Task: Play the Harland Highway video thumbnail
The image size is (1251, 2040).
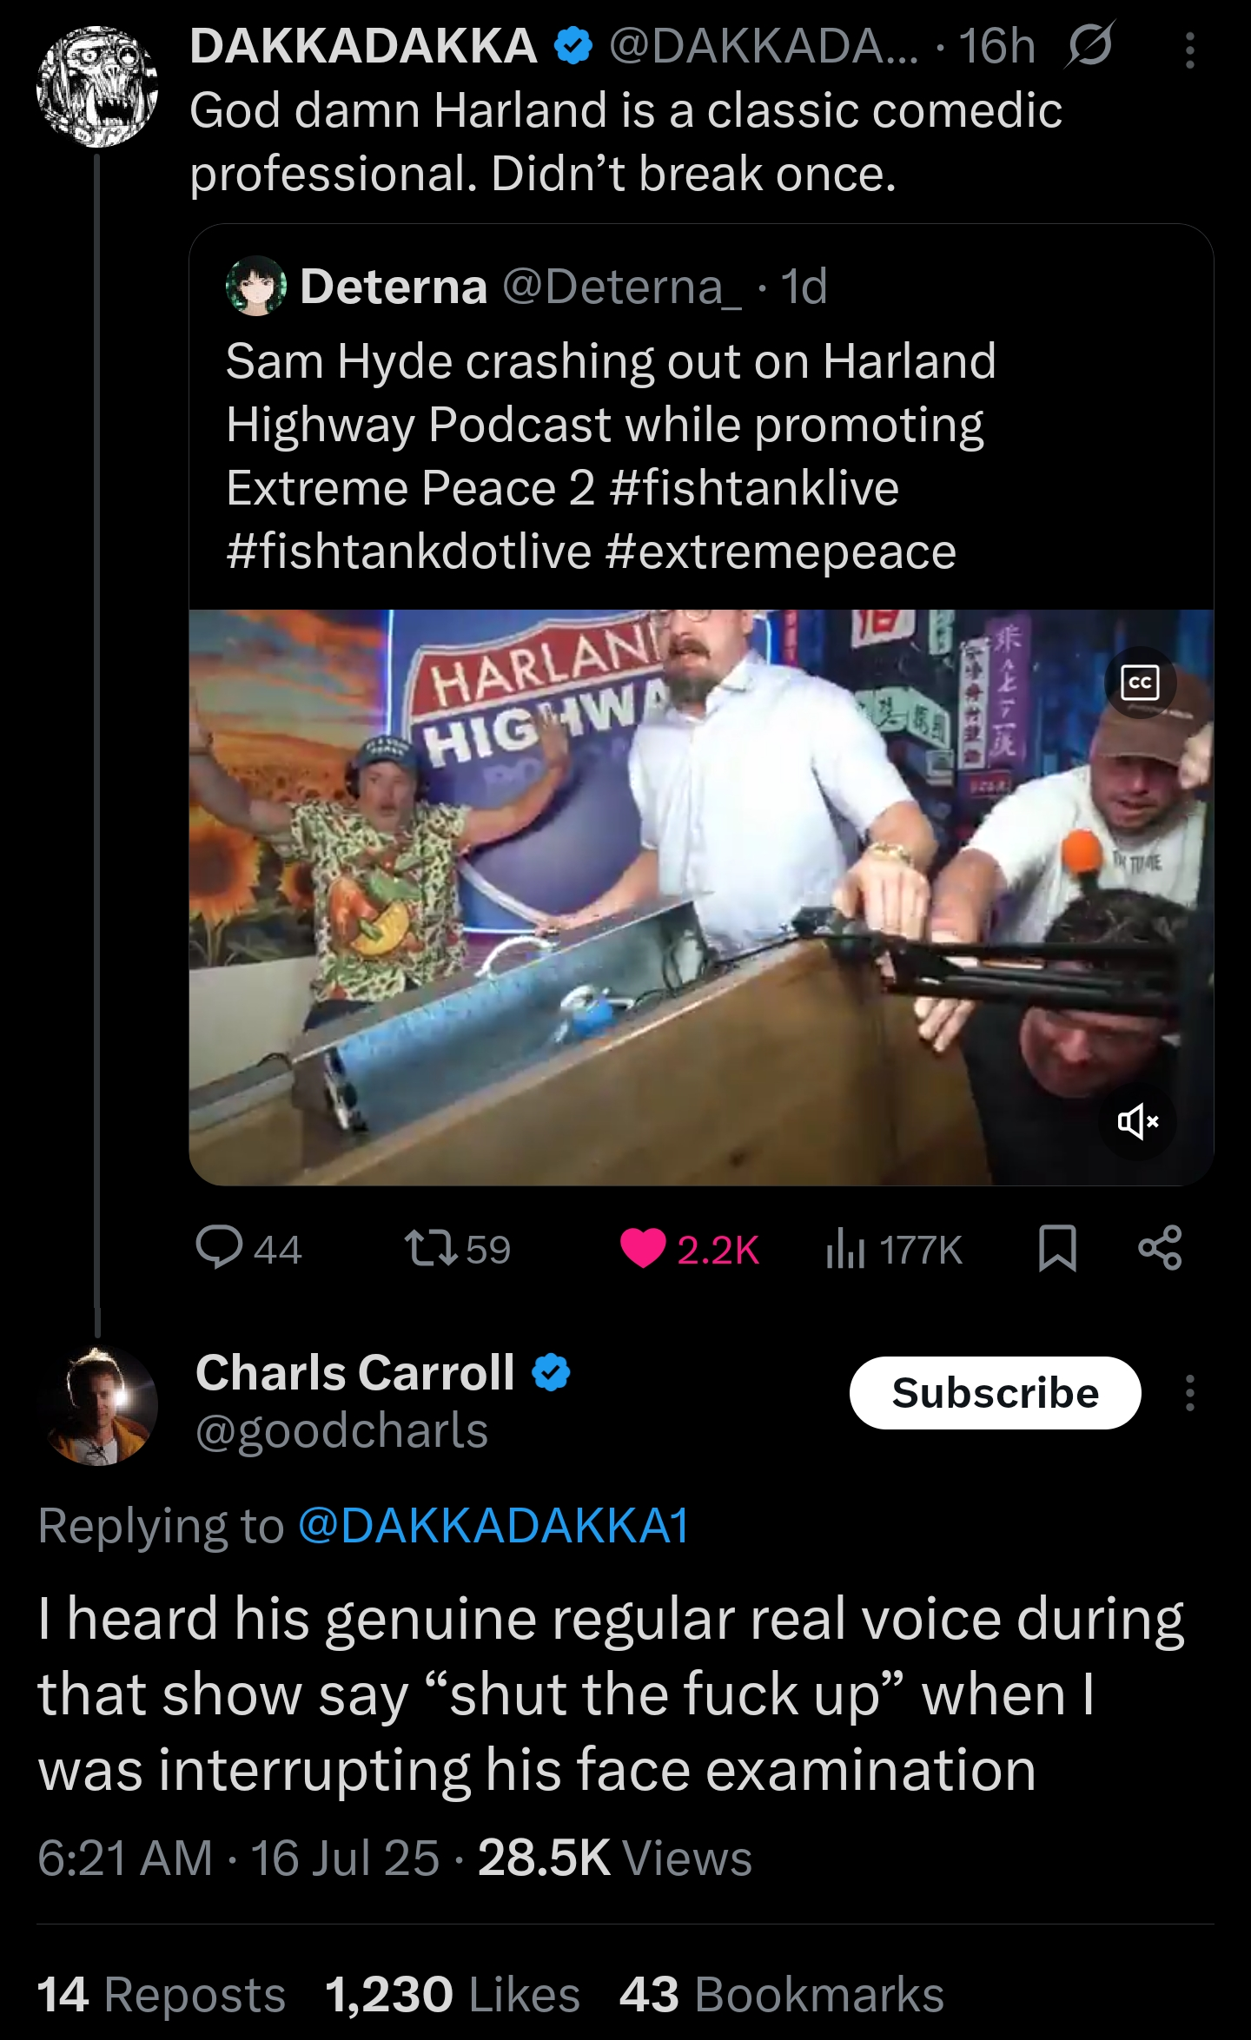Action: 700,897
